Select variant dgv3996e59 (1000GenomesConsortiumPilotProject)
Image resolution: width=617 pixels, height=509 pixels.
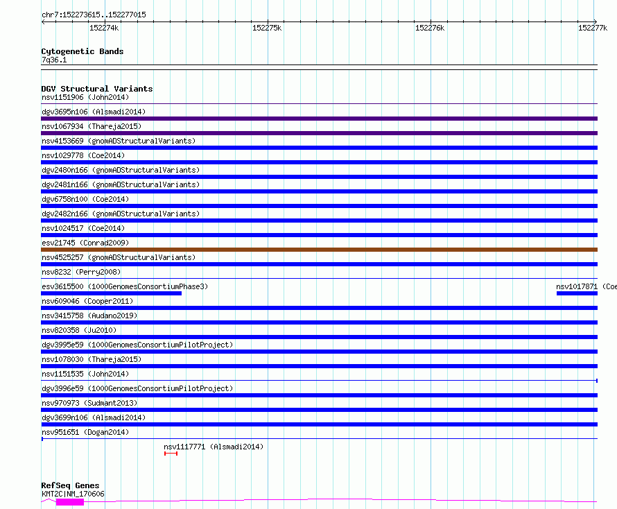137,388
